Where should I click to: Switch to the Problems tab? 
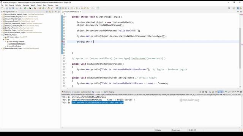point(66,92)
